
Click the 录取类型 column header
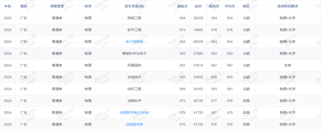point(57,6)
